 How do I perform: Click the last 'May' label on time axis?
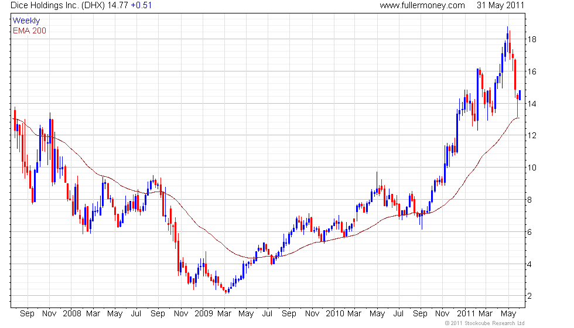[x=508, y=314]
